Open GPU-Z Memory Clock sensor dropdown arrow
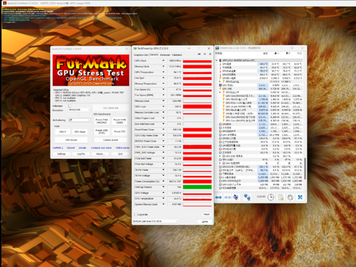The height and width of the screenshot is (267, 356). click(x=163, y=67)
